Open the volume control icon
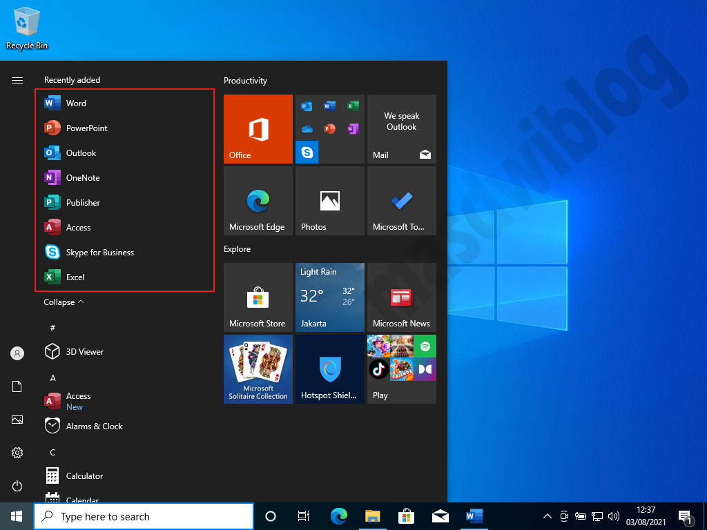 [x=613, y=516]
